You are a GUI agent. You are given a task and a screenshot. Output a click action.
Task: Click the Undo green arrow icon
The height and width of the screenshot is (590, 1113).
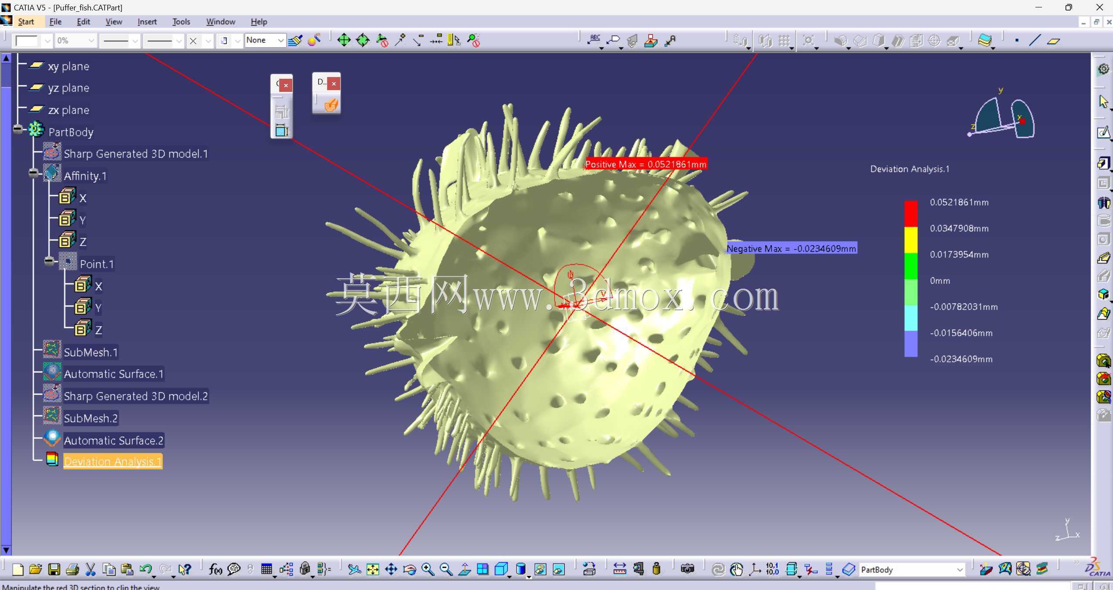145,569
